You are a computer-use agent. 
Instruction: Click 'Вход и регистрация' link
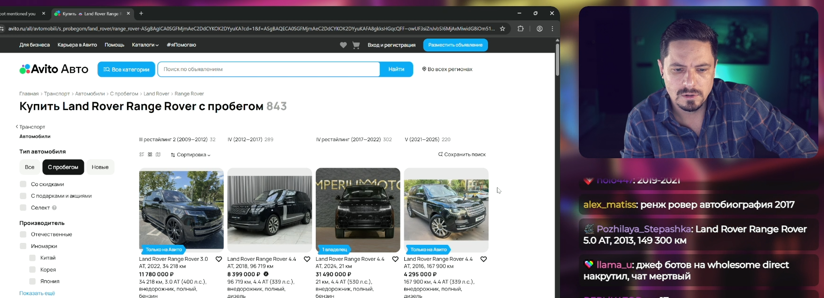click(x=392, y=45)
